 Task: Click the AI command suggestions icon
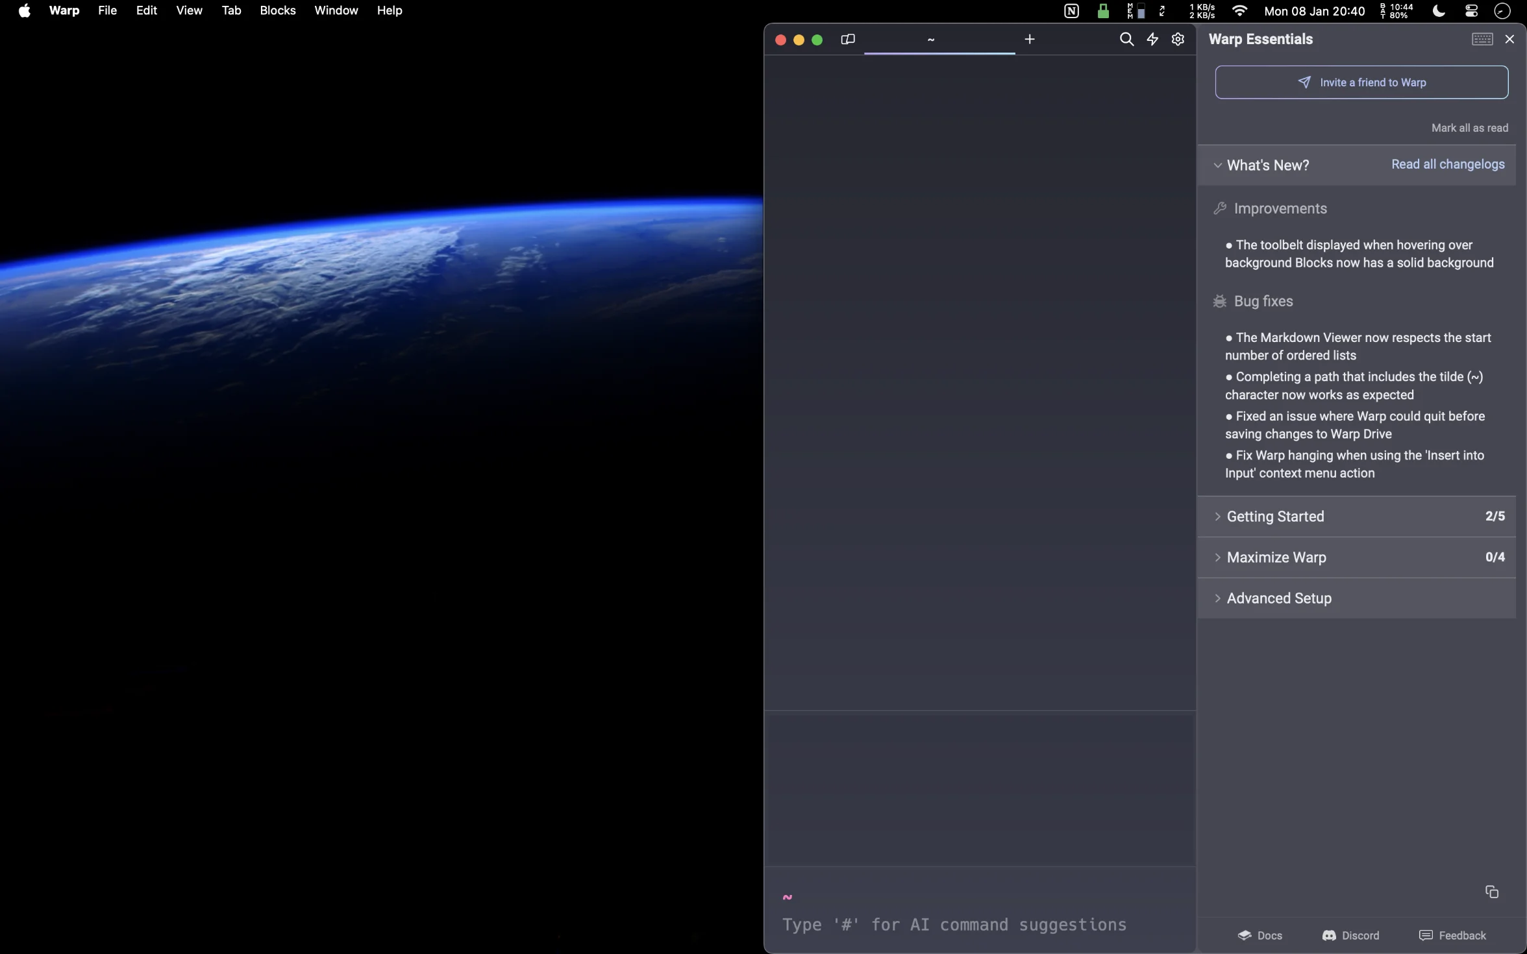pyautogui.click(x=1151, y=38)
